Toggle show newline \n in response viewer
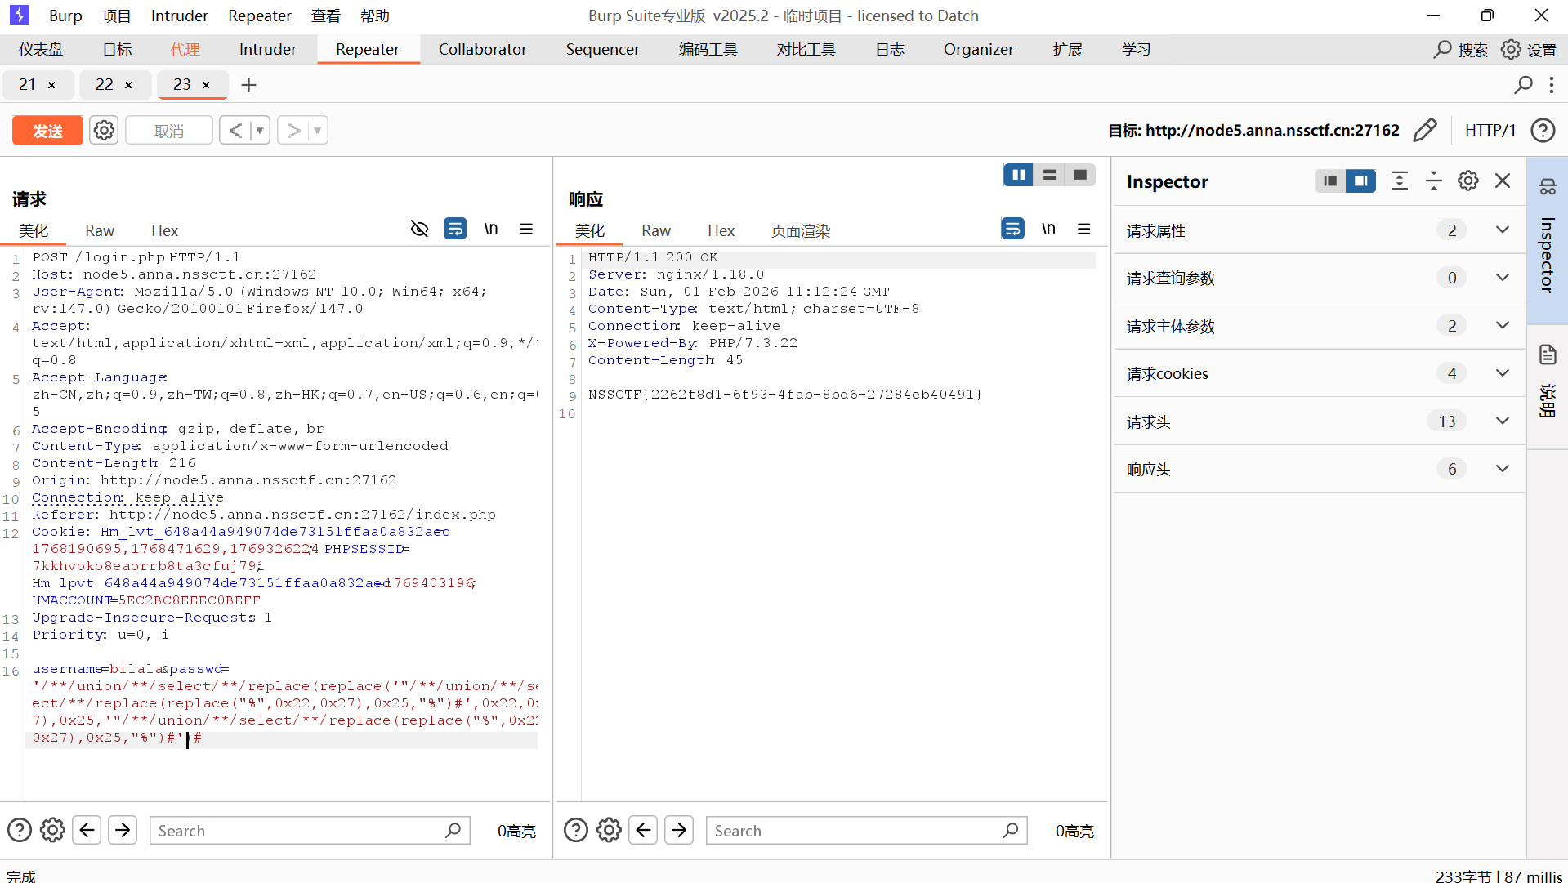The width and height of the screenshot is (1568, 883). (1048, 229)
